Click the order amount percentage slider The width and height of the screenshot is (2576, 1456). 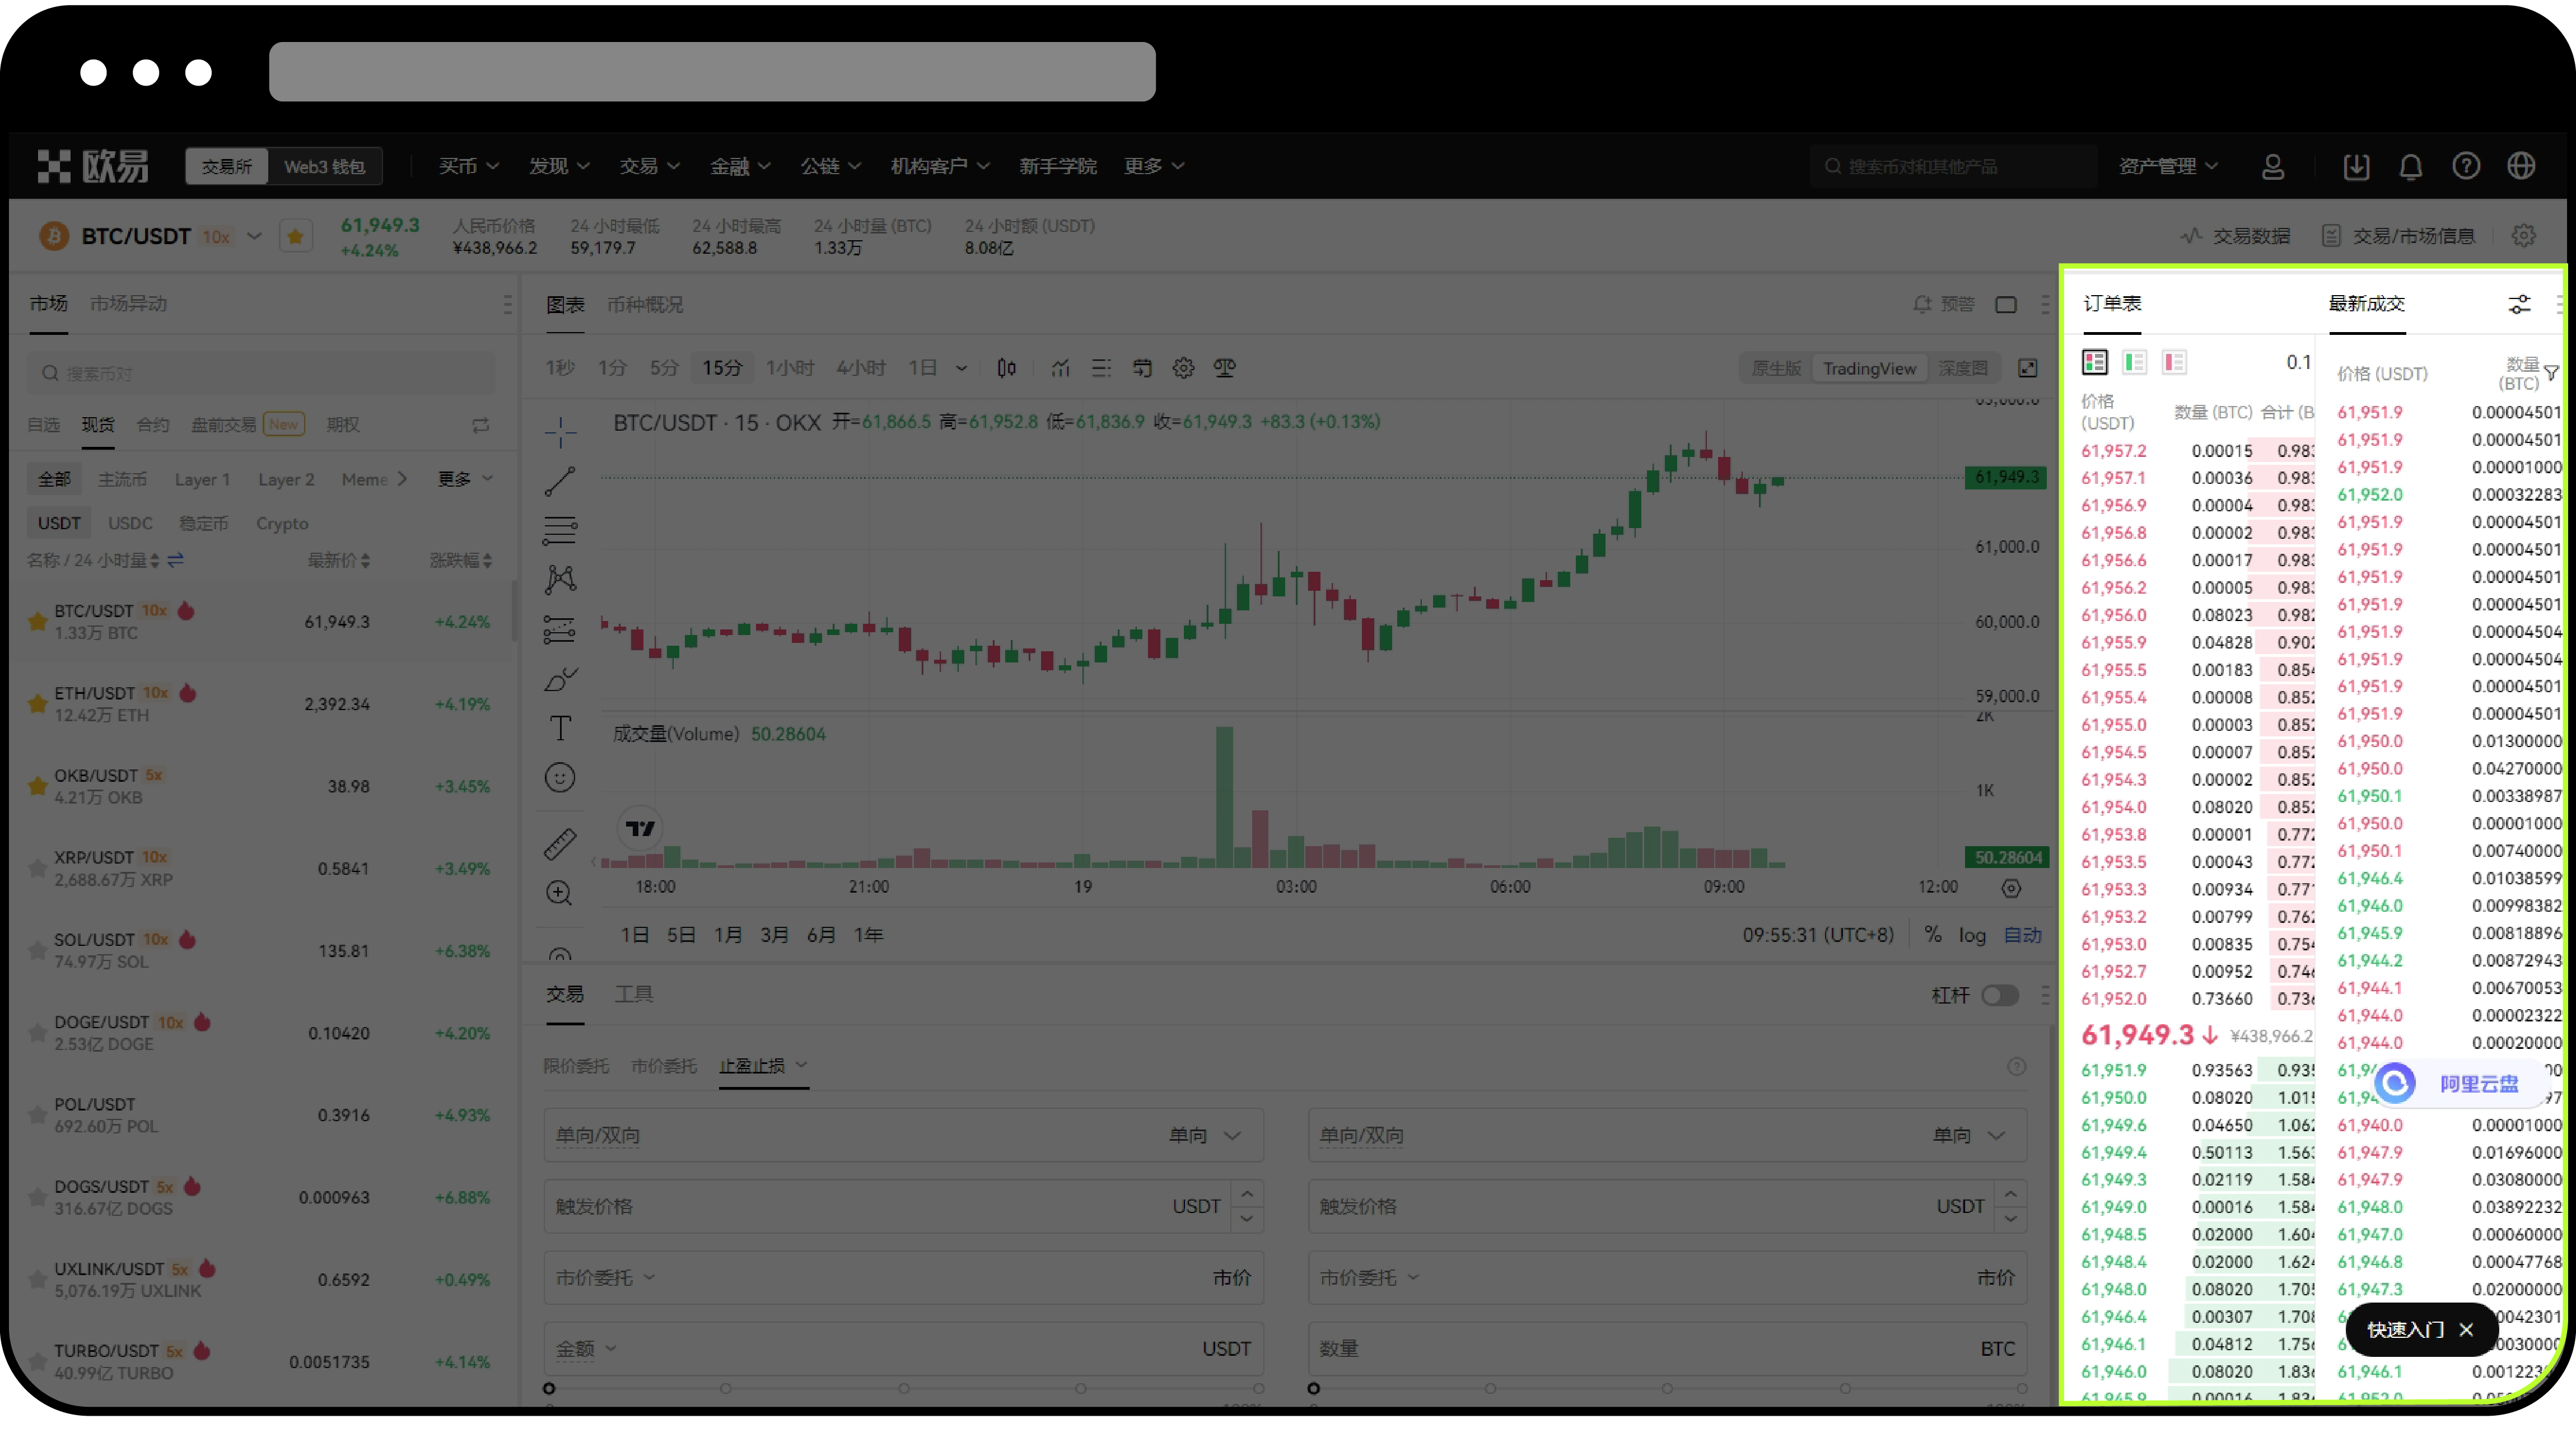point(548,1388)
